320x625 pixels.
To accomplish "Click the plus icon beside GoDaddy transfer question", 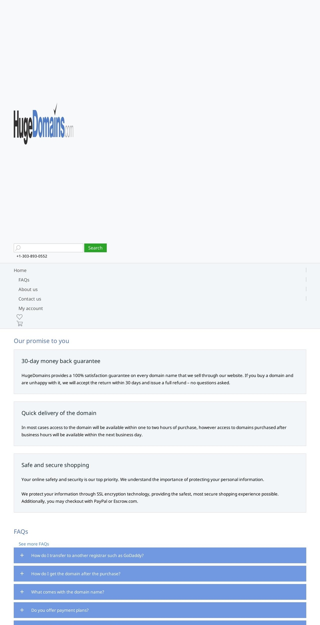I will point(22,555).
